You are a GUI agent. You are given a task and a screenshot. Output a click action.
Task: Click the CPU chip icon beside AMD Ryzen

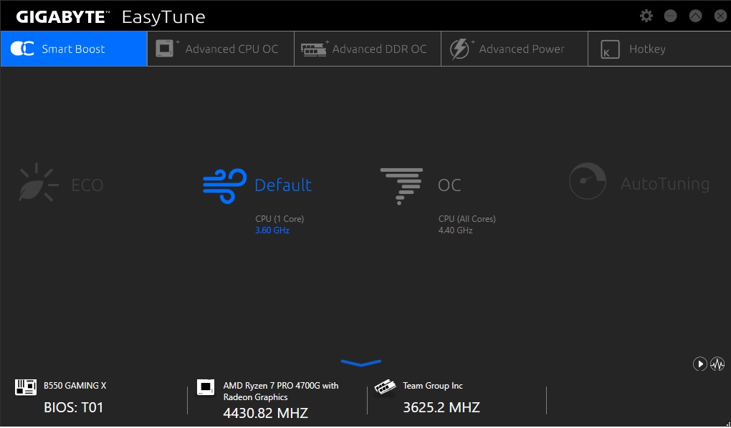(206, 387)
